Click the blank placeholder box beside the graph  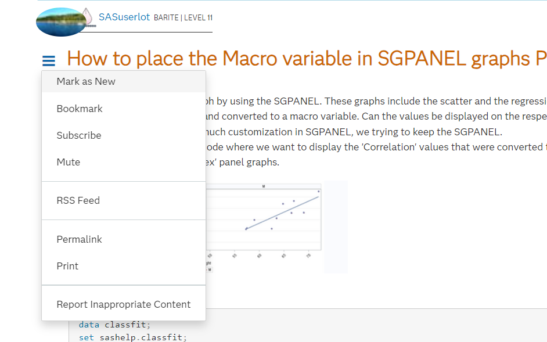pos(336,226)
